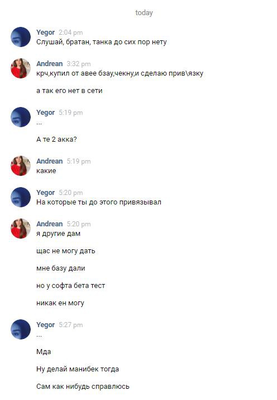Image resolution: width=277 pixels, height=400 pixels.
Task: Open Yegor's avatar on the 2:04 pm message
Action: click(21, 37)
